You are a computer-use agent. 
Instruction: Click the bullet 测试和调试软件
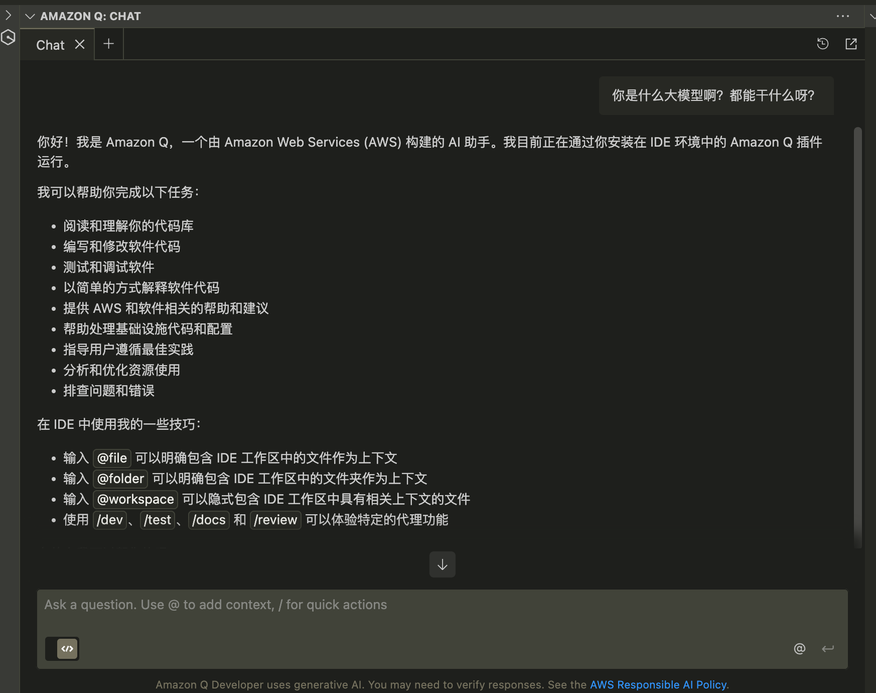coord(109,267)
